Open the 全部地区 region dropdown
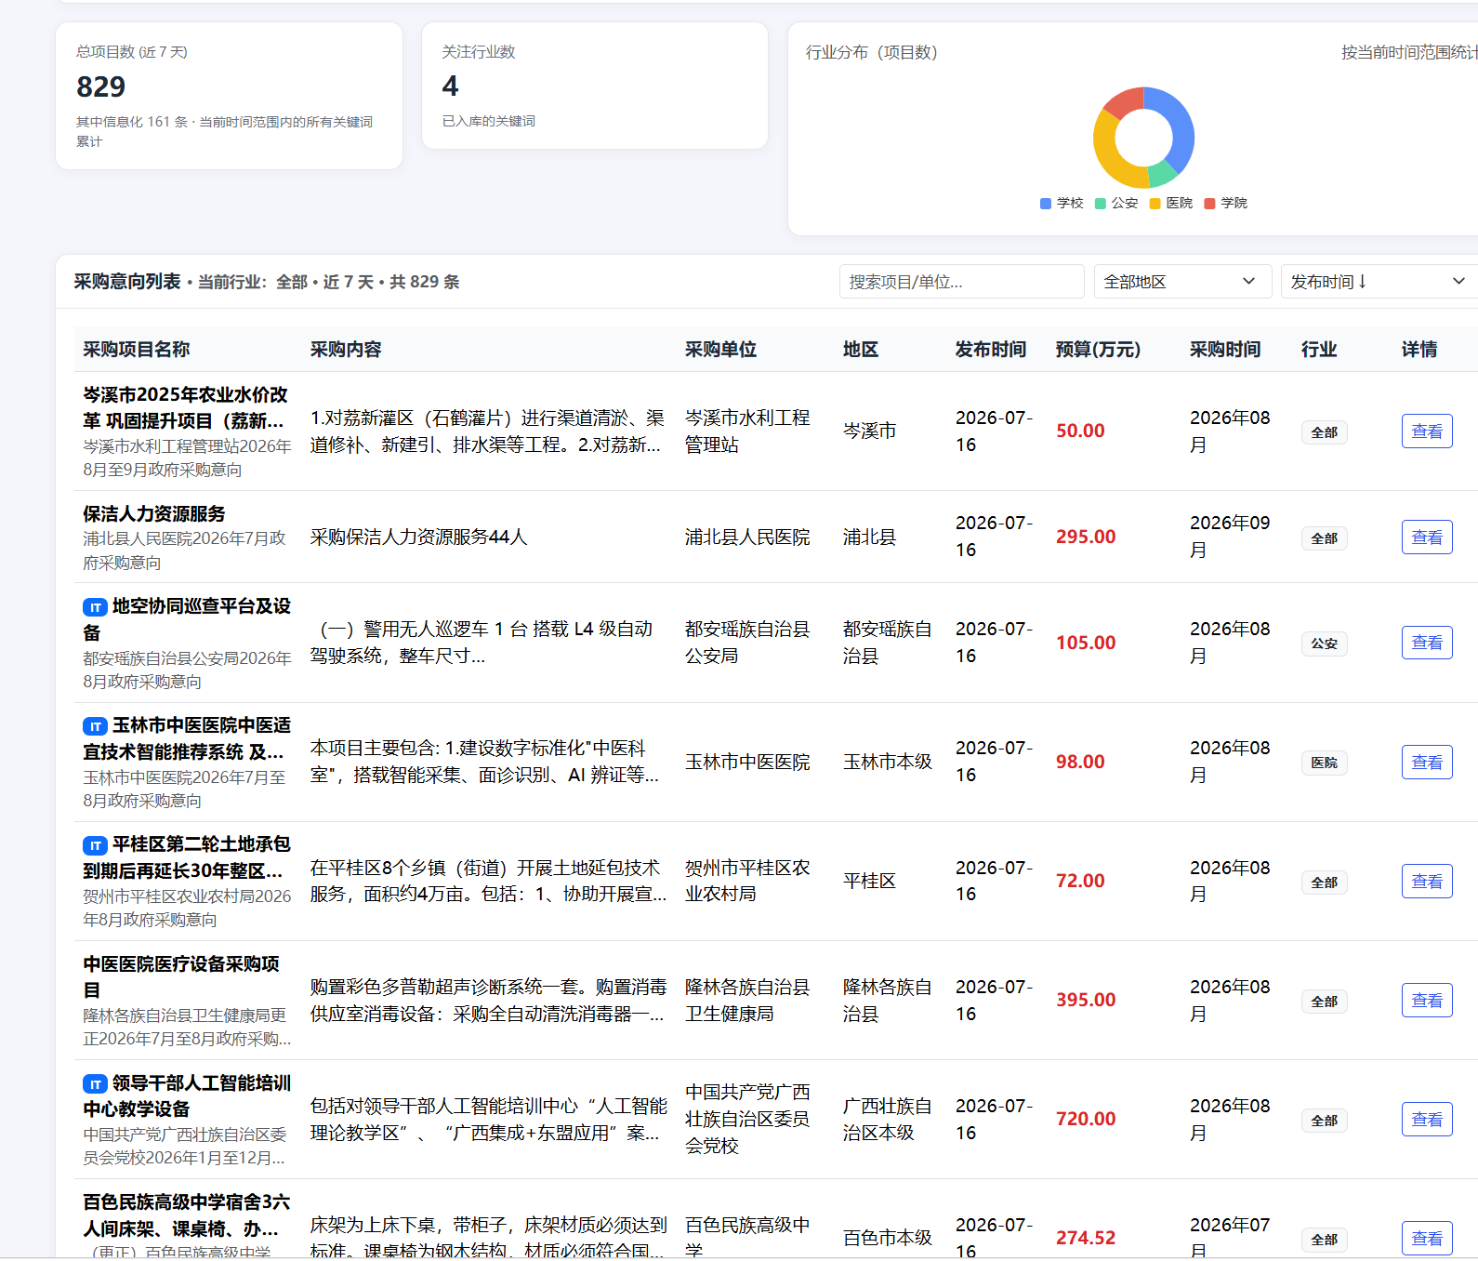Image resolution: width=1478 pixels, height=1261 pixels. pos(1182,282)
